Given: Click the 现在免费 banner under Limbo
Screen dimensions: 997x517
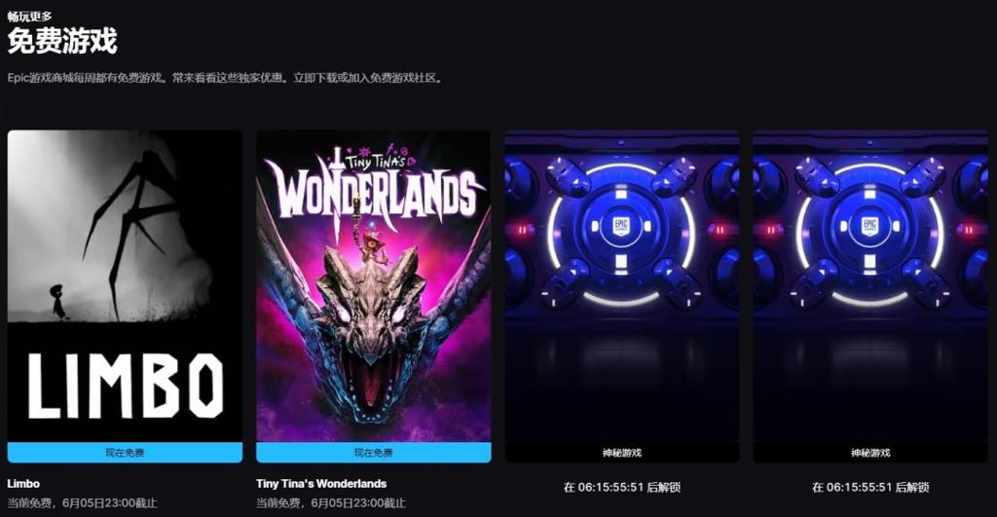Looking at the screenshot, I should pyautogui.click(x=126, y=453).
